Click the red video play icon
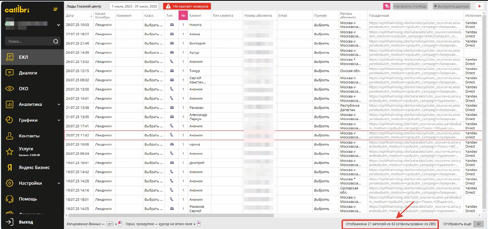Viewport: 488px width, 229px height. [x=480, y=6]
